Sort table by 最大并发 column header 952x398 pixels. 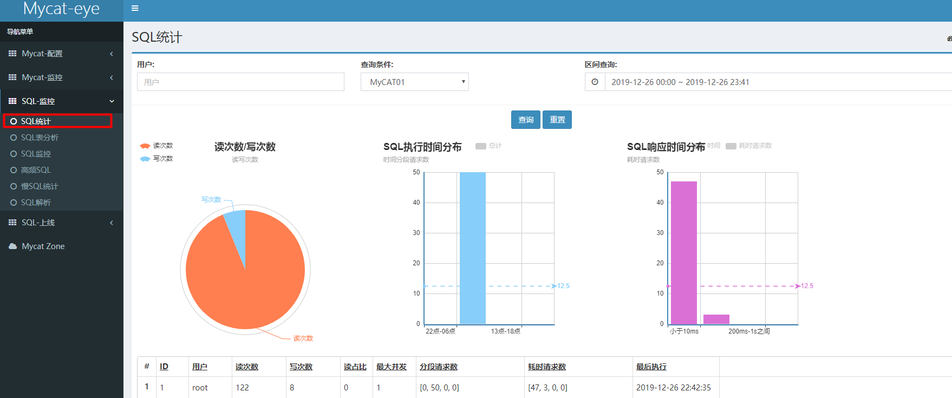click(x=392, y=367)
